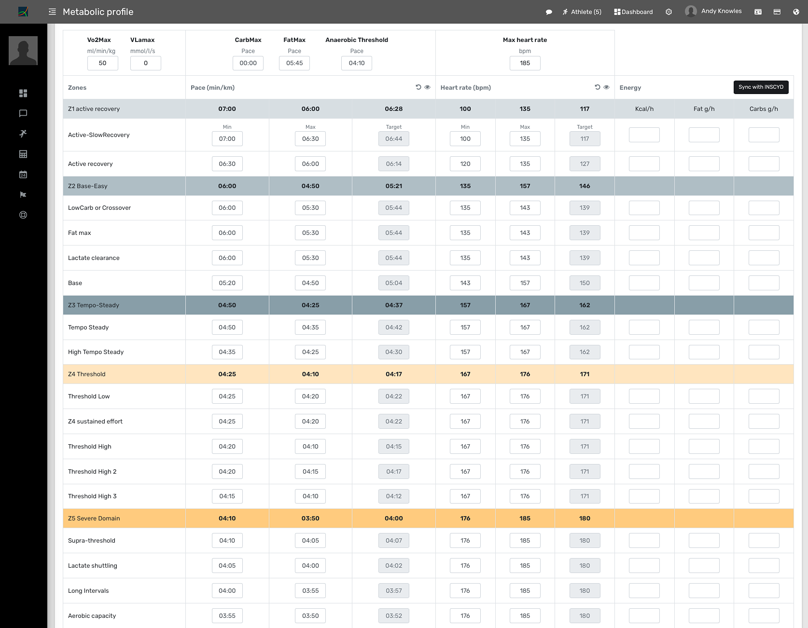
Task: Click the credit card billing icon
Action: click(777, 12)
